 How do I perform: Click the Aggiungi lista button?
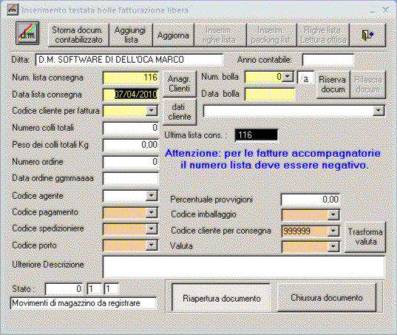pos(131,35)
